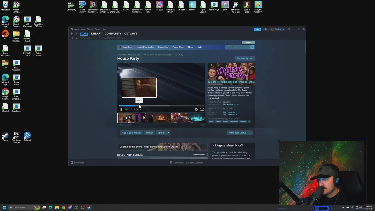The height and width of the screenshot is (211, 375).
Task: Select Epic Games Launcher desktop icon
Action: click(16, 138)
